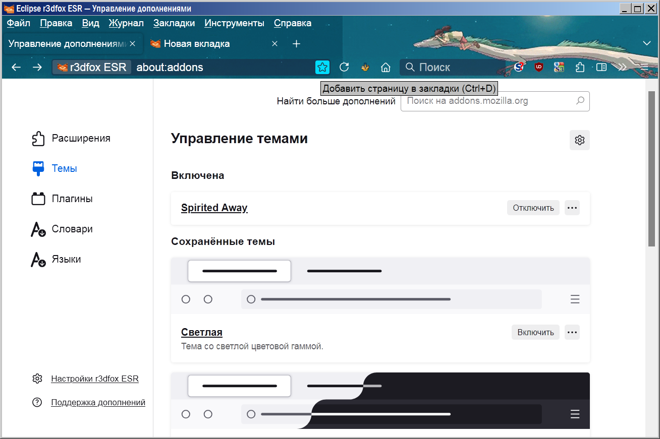Close the Управление дополнениями tab
The width and height of the screenshot is (660, 439).
[132, 44]
